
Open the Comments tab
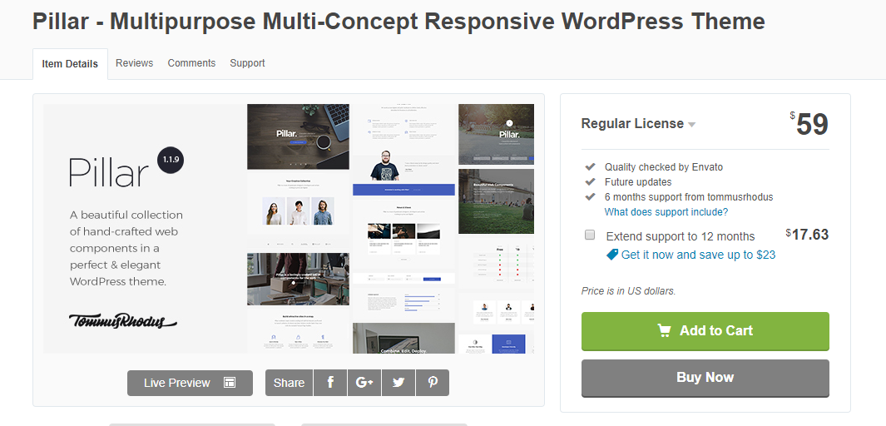coord(191,63)
